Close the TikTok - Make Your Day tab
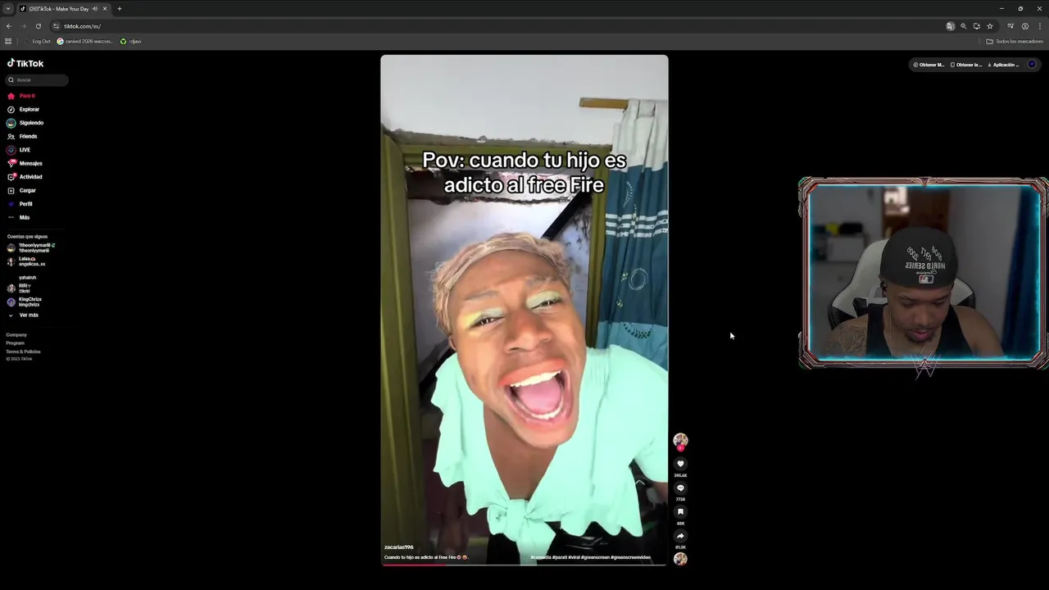Screen dimensions: 1049x590 tap(105, 8)
